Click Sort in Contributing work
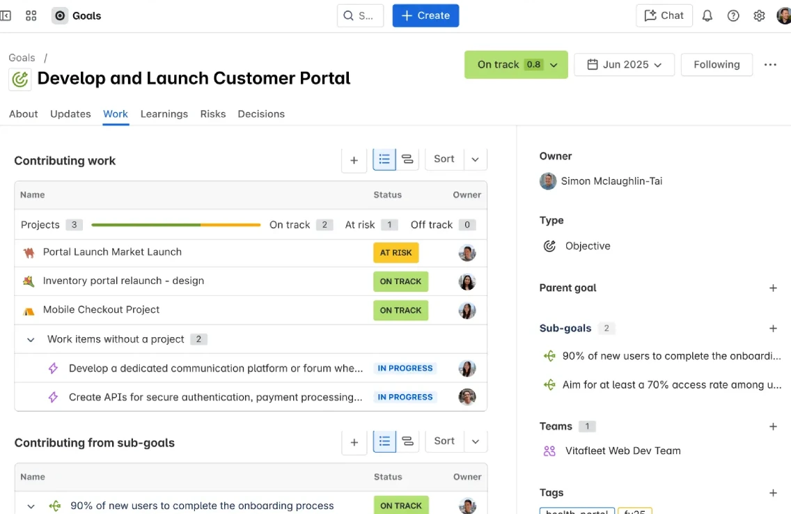This screenshot has height=514, width=791. coord(444,159)
